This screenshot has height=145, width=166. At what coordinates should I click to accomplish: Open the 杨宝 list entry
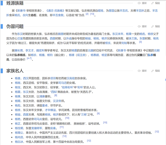[x=18, y=87]
